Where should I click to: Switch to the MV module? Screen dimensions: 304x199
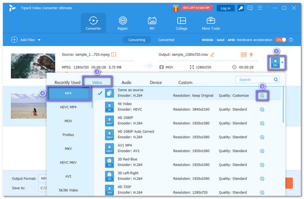click(152, 23)
